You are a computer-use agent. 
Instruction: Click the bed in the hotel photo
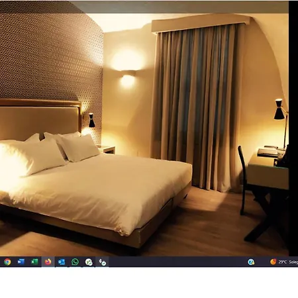point(95,190)
